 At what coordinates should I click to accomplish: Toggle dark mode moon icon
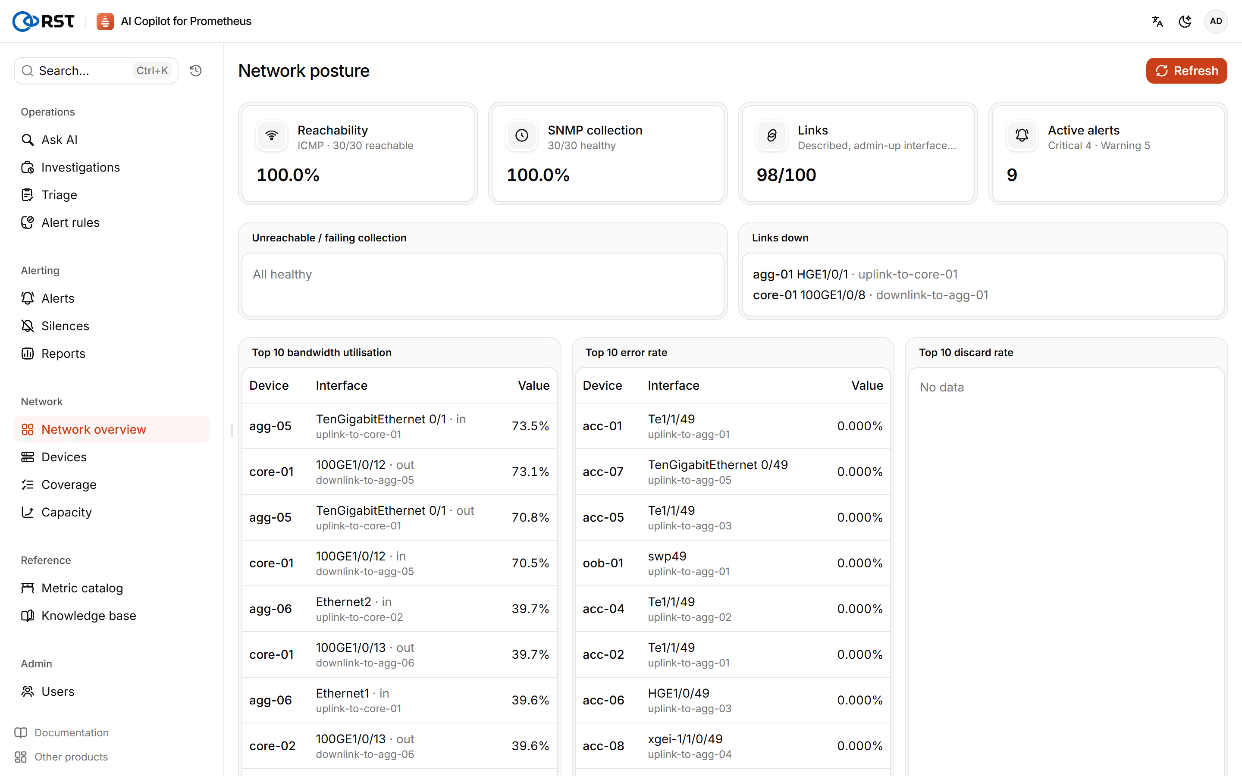coord(1185,21)
